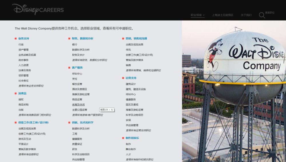286x162 pixels.
Task: Select the 行政 job field
Action: tap(21, 45)
